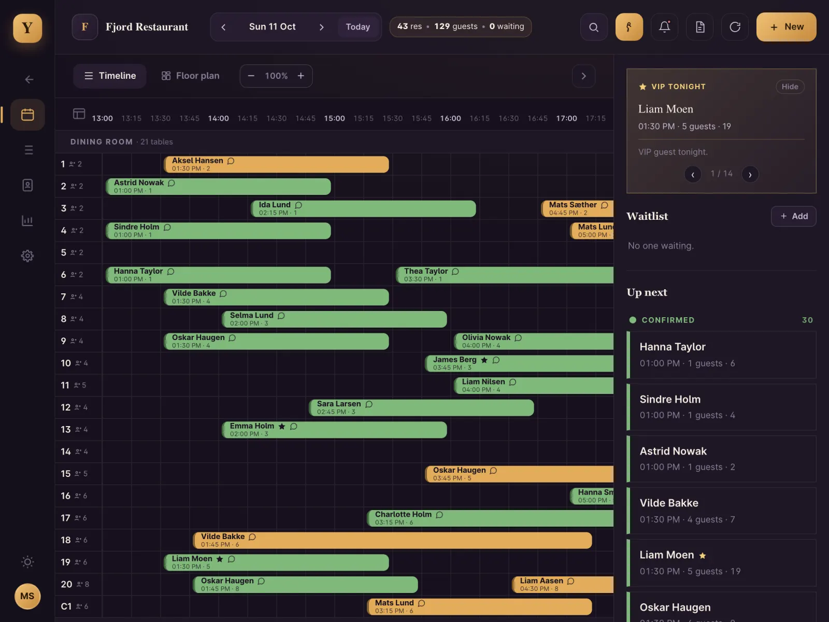The height and width of the screenshot is (622, 829).
Task: Show next VIP guest card
Action: (x=750, y=174)
